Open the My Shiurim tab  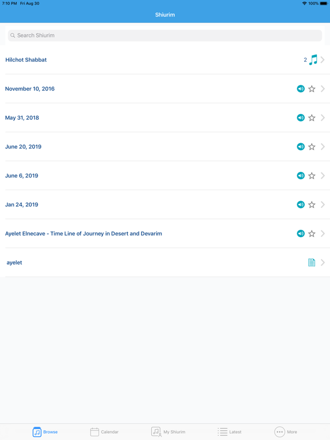click(168, 432)
